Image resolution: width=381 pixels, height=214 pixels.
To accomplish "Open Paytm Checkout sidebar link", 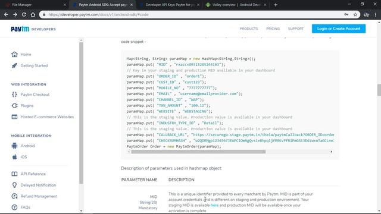I will [x=35, y=95].
